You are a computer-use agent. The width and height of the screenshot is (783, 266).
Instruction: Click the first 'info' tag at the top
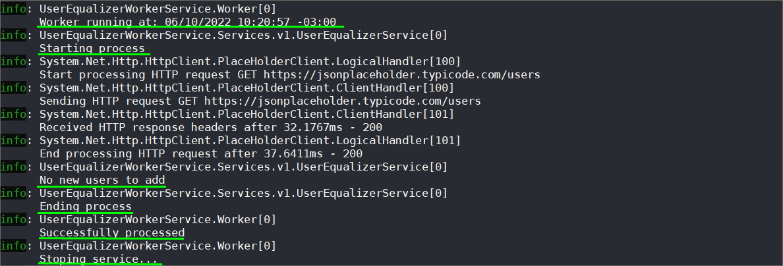[13, 9]
